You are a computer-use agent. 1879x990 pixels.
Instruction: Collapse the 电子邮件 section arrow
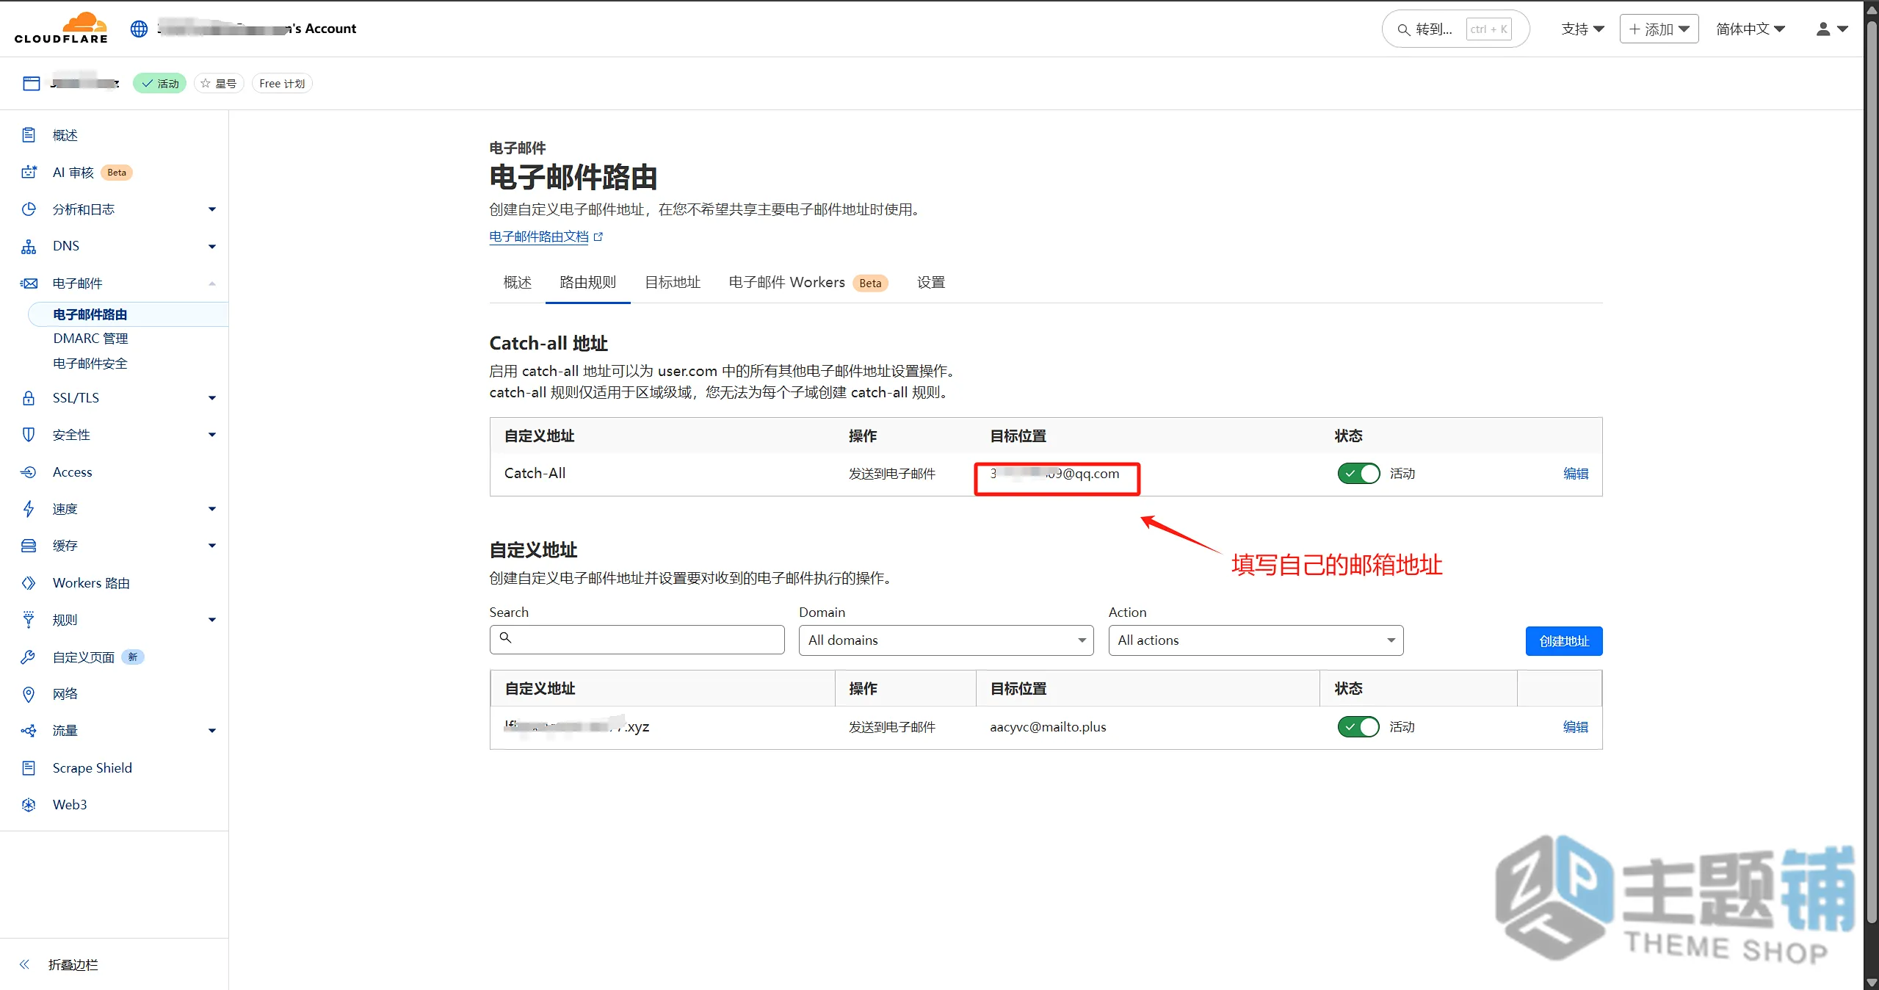point(212,283)
